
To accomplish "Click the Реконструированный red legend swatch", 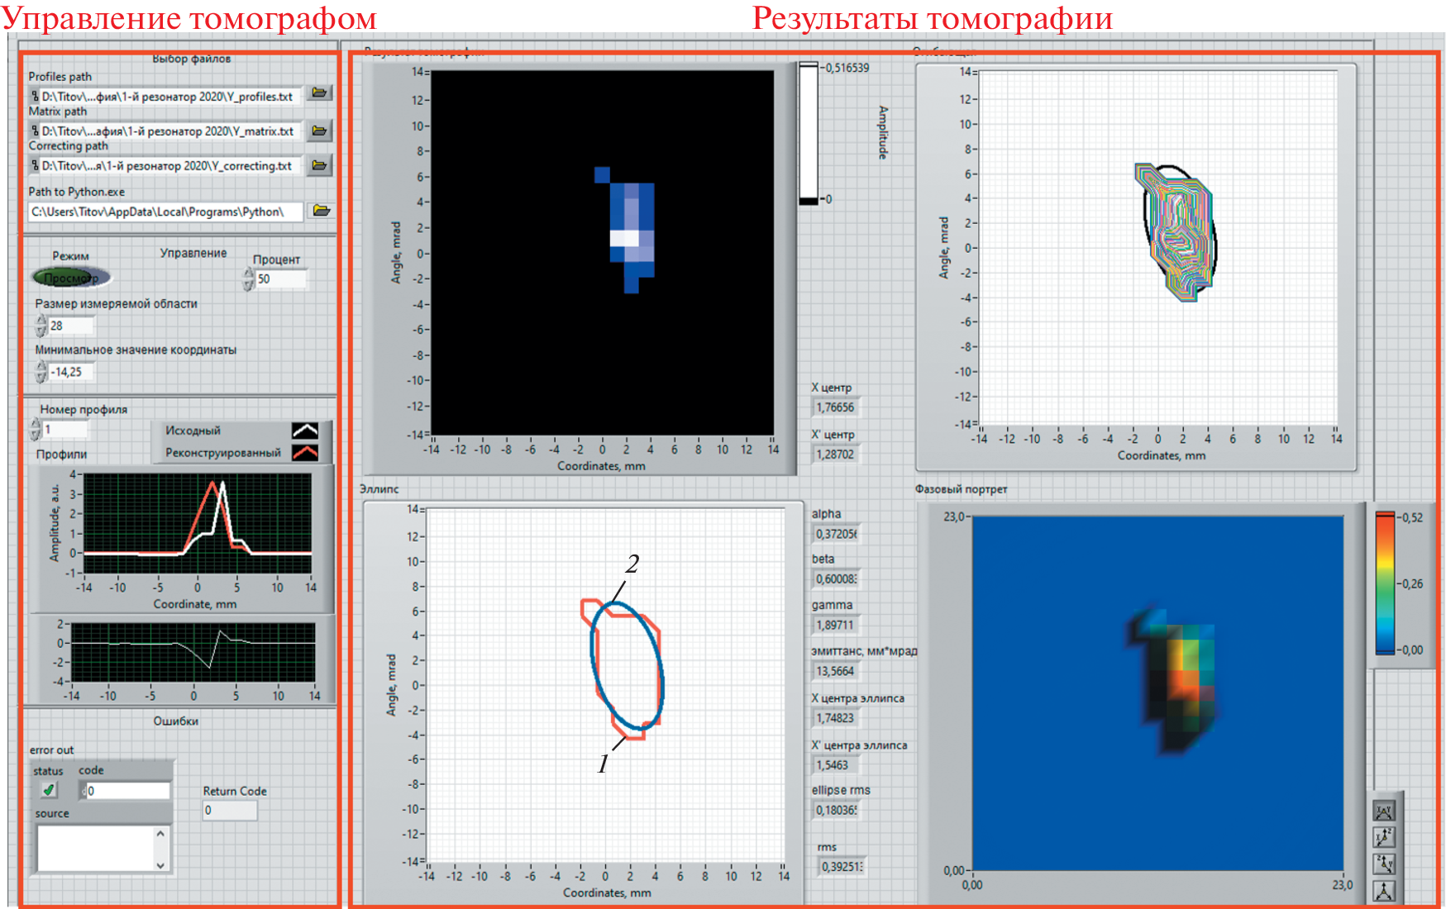I will (x=305, y=453).
